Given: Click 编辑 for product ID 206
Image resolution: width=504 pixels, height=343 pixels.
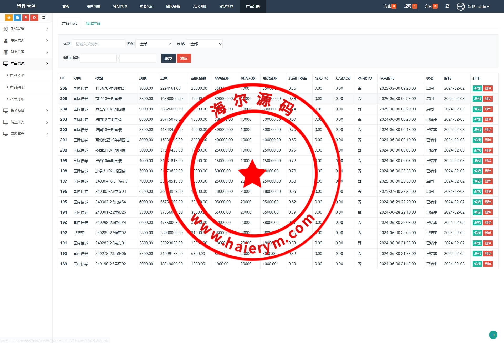Looking at the screenshot, I should tap(477, 88).
